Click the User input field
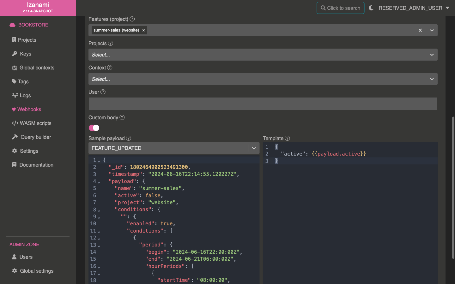Viewport: 455px width, 284px height. coord(263,104)
